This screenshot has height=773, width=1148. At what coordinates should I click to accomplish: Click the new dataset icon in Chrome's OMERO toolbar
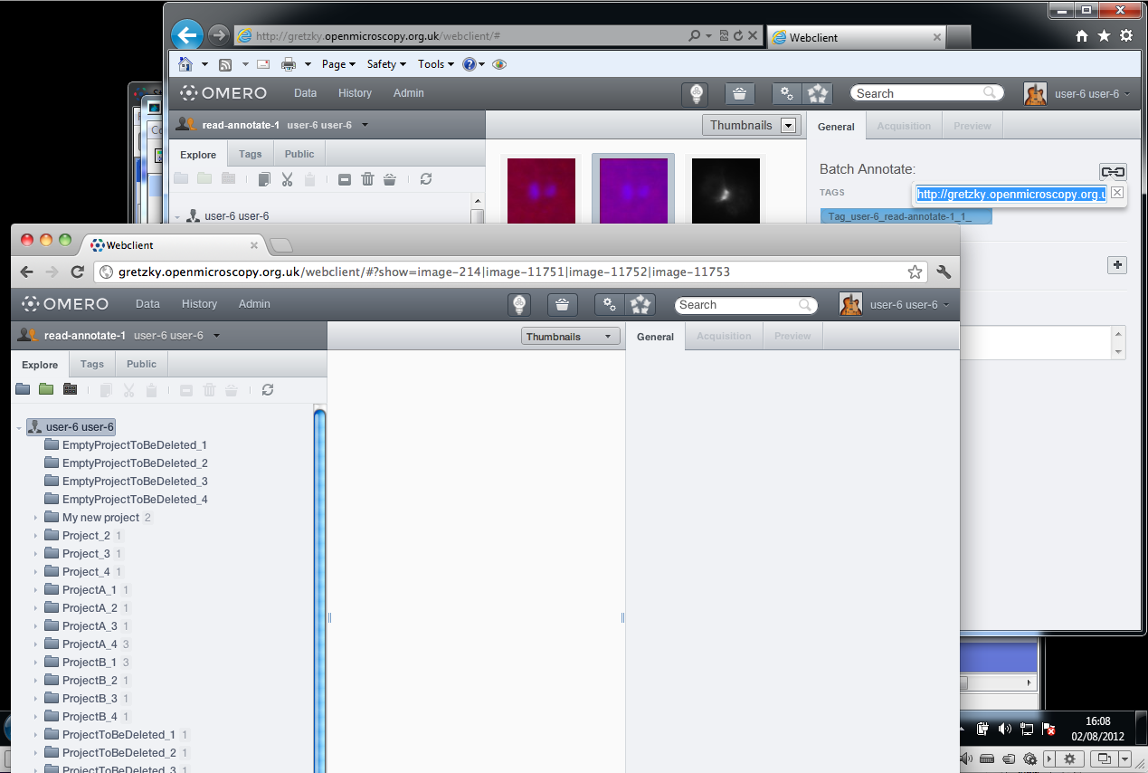(46, 389)
